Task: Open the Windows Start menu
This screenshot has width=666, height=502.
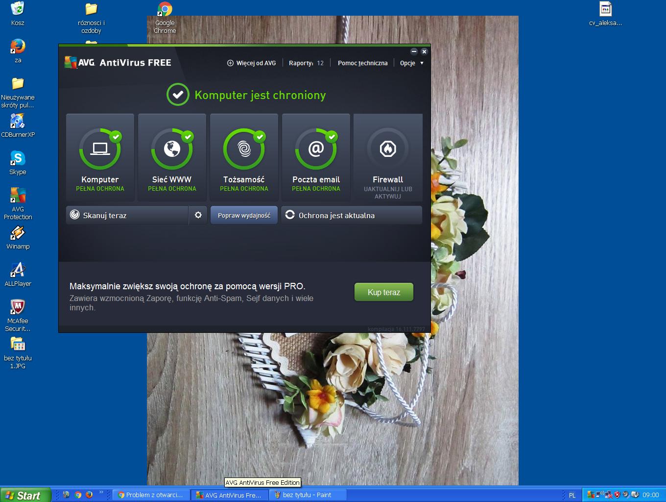Action: [x=25, y=495]
